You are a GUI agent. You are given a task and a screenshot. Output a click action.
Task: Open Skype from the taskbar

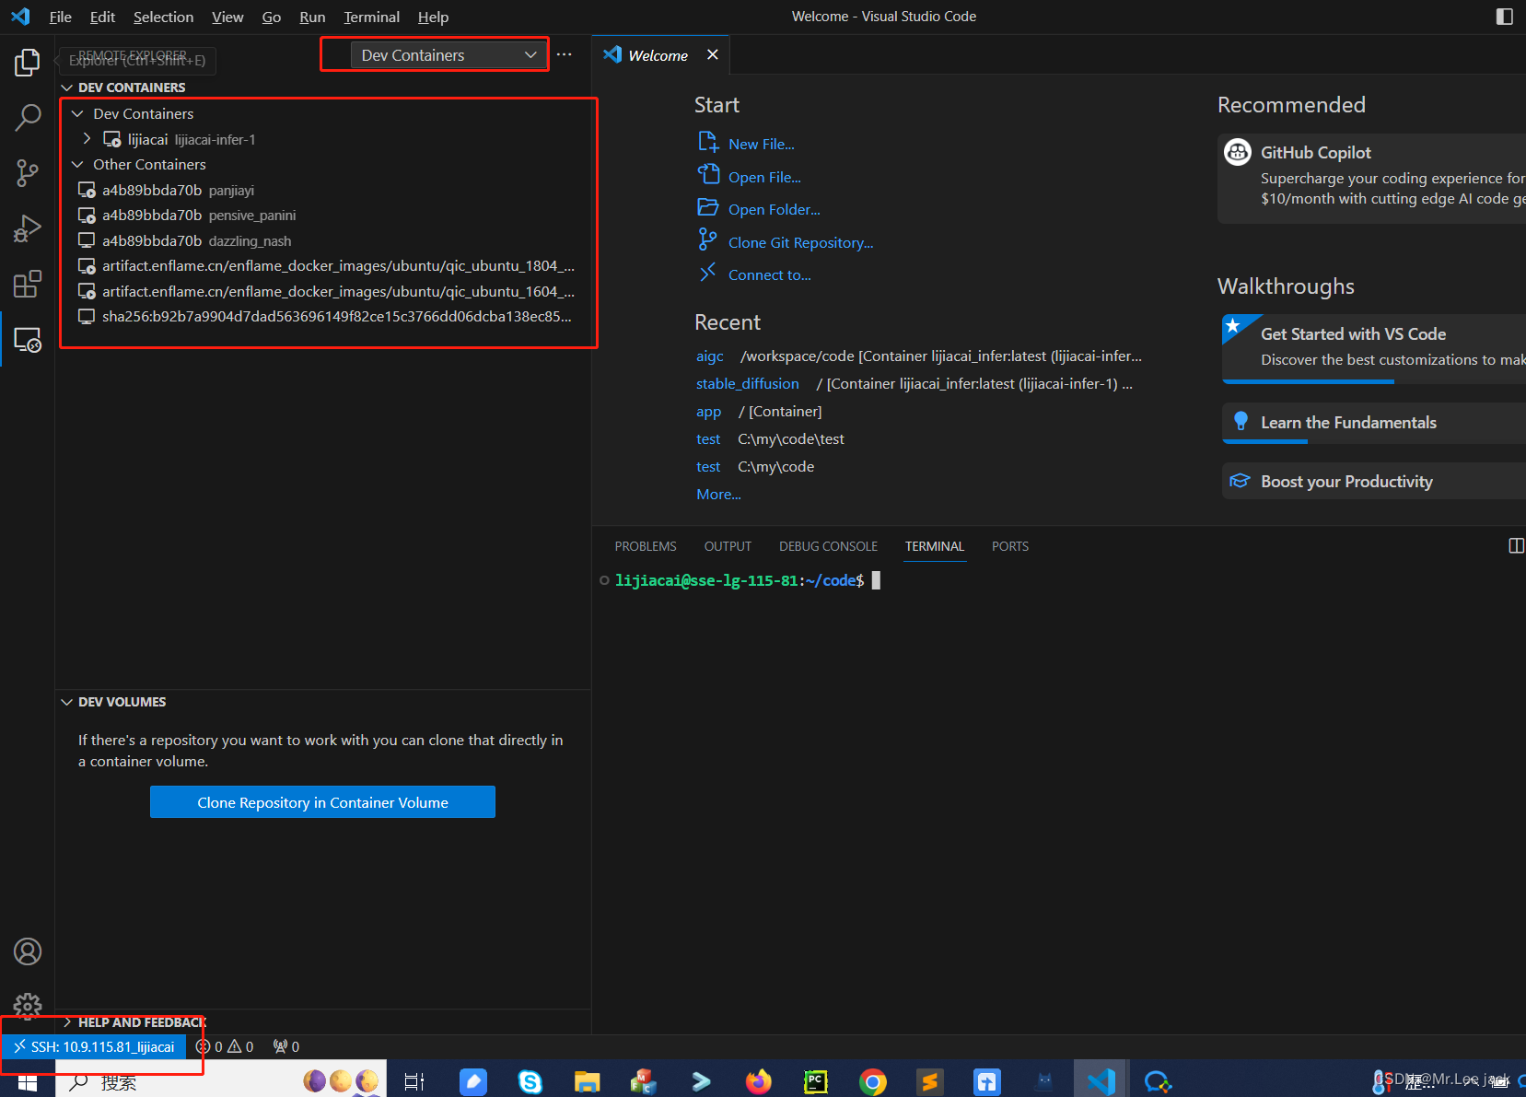pyautogui.click(x=530, y=1081)
